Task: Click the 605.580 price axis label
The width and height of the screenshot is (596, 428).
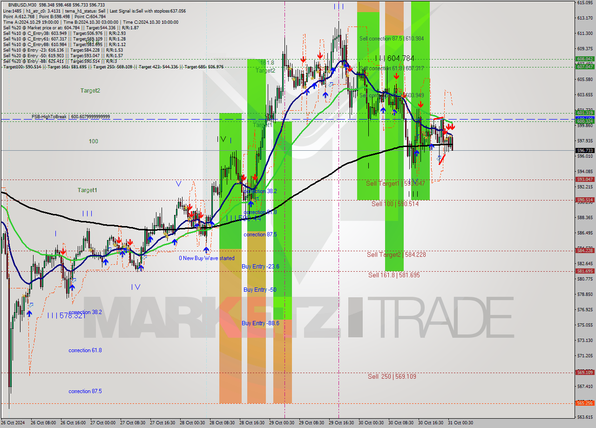Action: 585,79
